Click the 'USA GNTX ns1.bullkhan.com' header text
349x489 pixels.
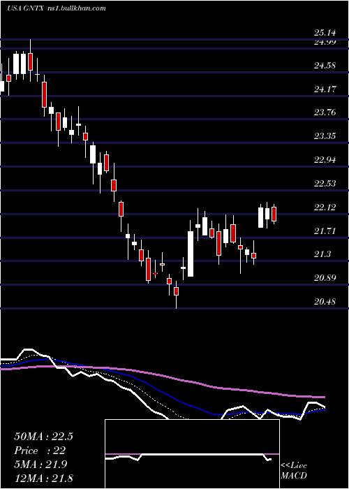[57, 8]
